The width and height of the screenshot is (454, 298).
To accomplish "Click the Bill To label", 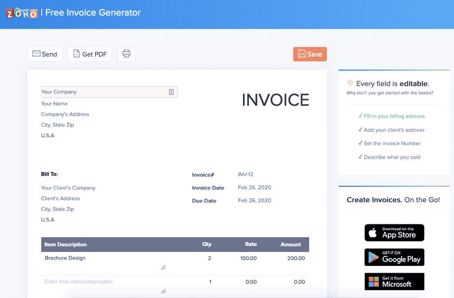I will [49, 174].
